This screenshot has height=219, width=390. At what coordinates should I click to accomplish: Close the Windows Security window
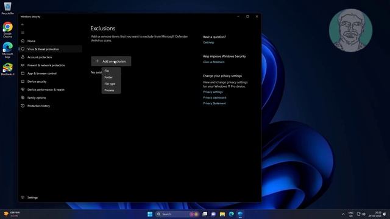click(x=257, y=16)
